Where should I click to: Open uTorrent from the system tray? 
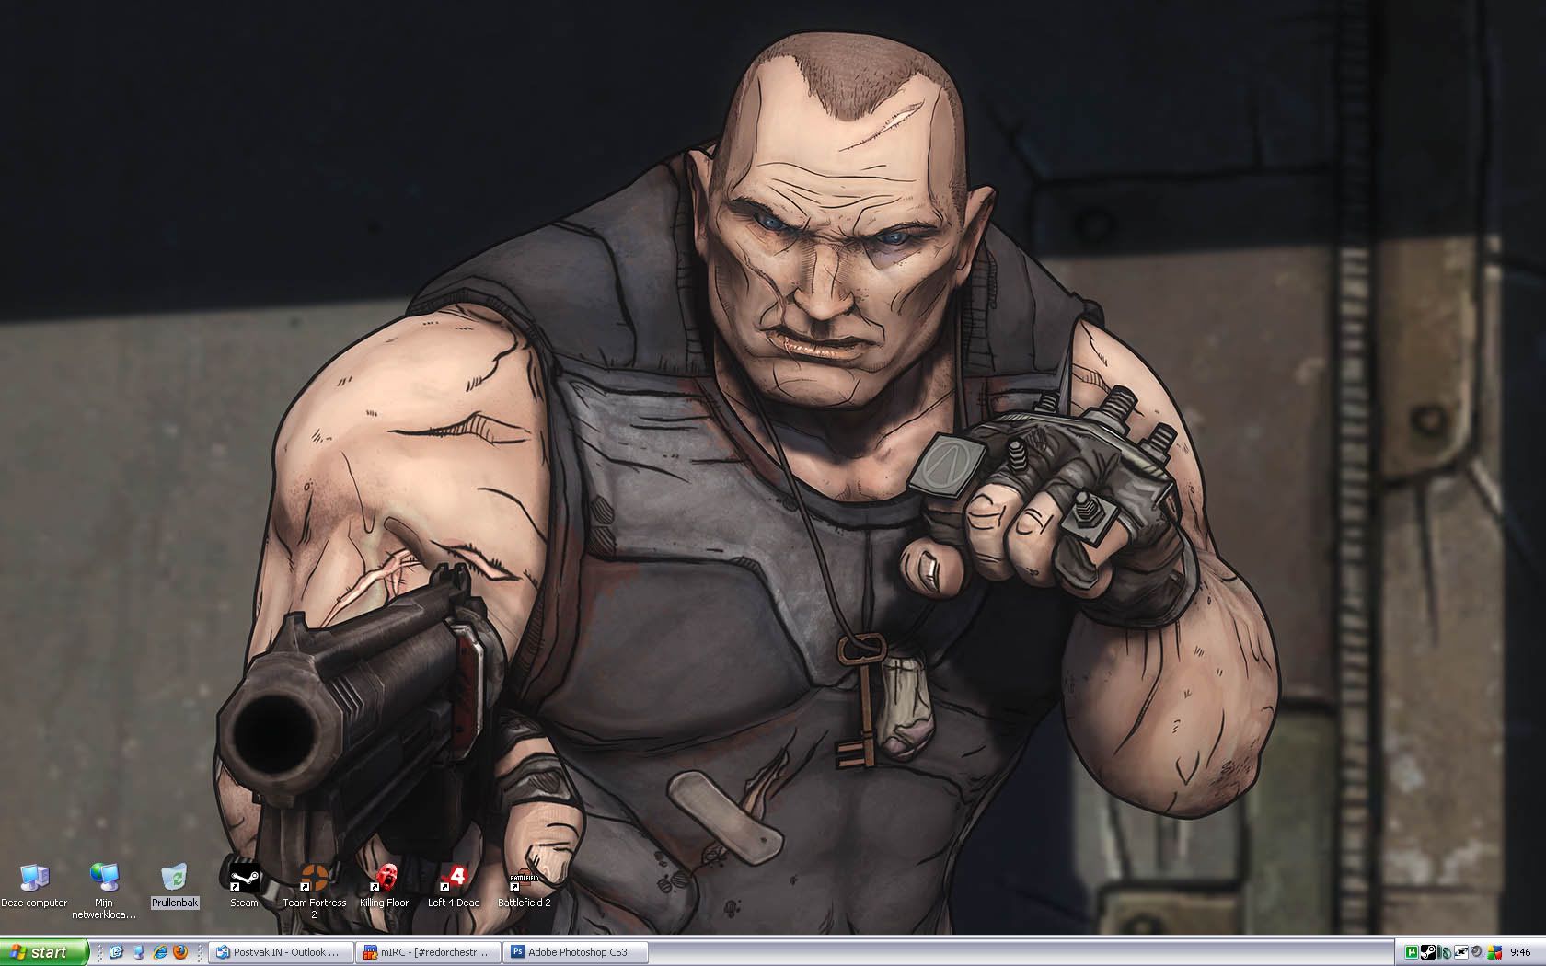[1412, 952]
